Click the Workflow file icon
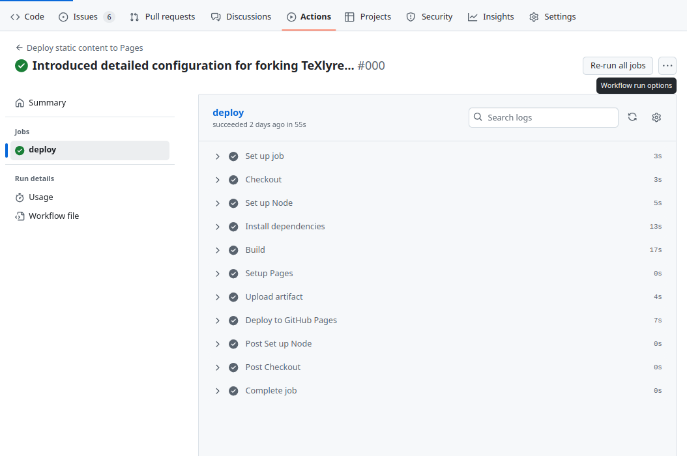The width and height of the screenshot is (687, 456). point(20,216)
